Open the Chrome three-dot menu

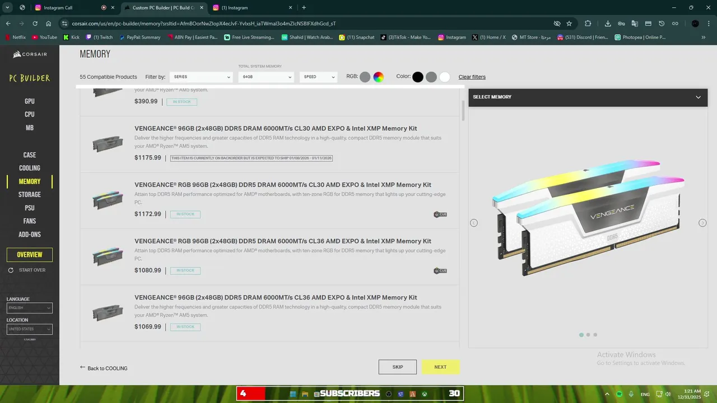[709, 24]
